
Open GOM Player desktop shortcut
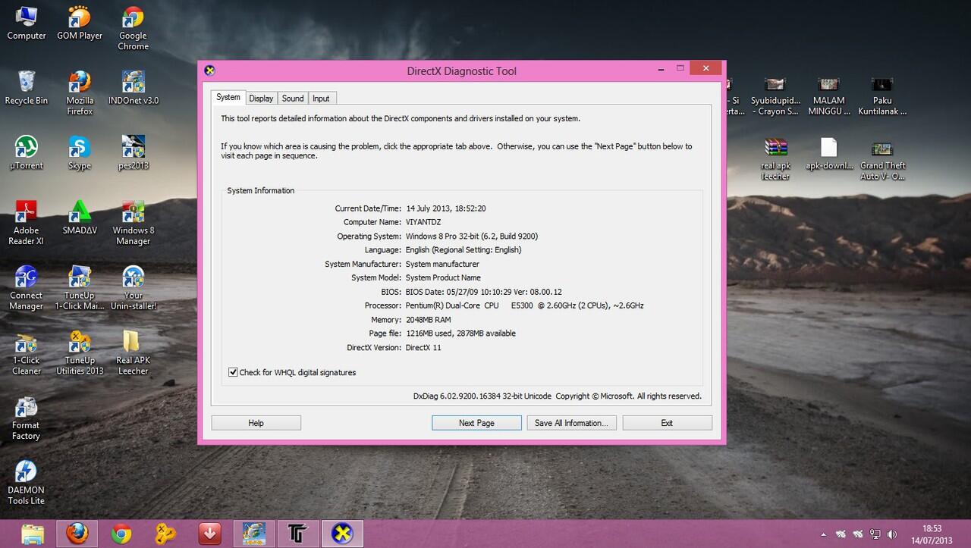click(80, 23)
